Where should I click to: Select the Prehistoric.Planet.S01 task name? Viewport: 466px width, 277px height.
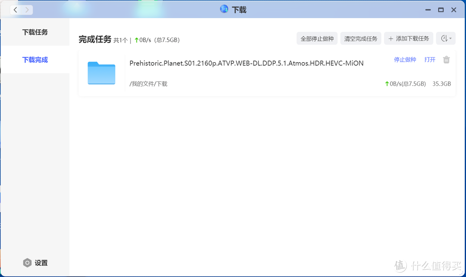coord(246,63)
